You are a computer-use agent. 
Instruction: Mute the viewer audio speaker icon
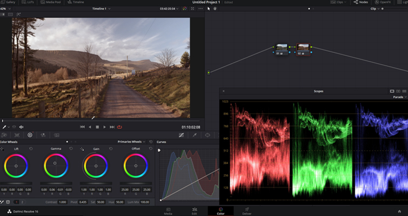[x=21, y=127]
